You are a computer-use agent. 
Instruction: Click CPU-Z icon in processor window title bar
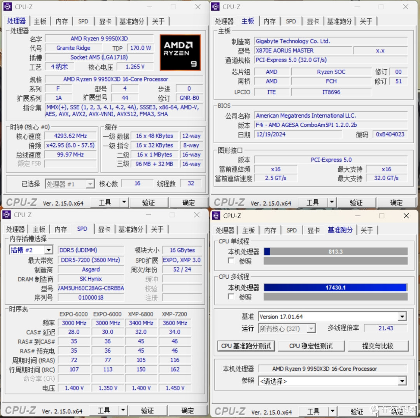coord(7,7)
